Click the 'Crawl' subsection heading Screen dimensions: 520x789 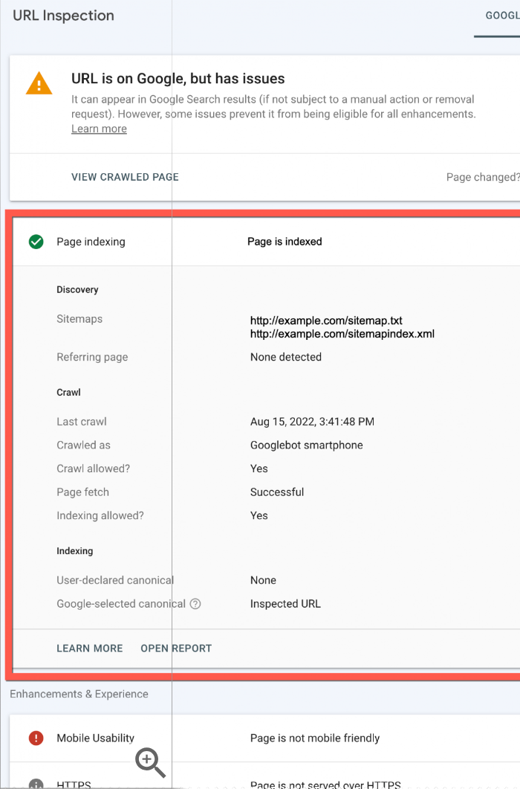68,393
